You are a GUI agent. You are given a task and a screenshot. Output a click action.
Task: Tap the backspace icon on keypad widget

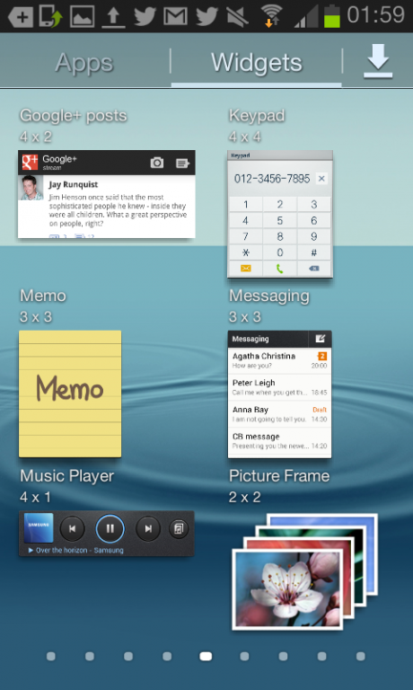[x=314, y=269]
